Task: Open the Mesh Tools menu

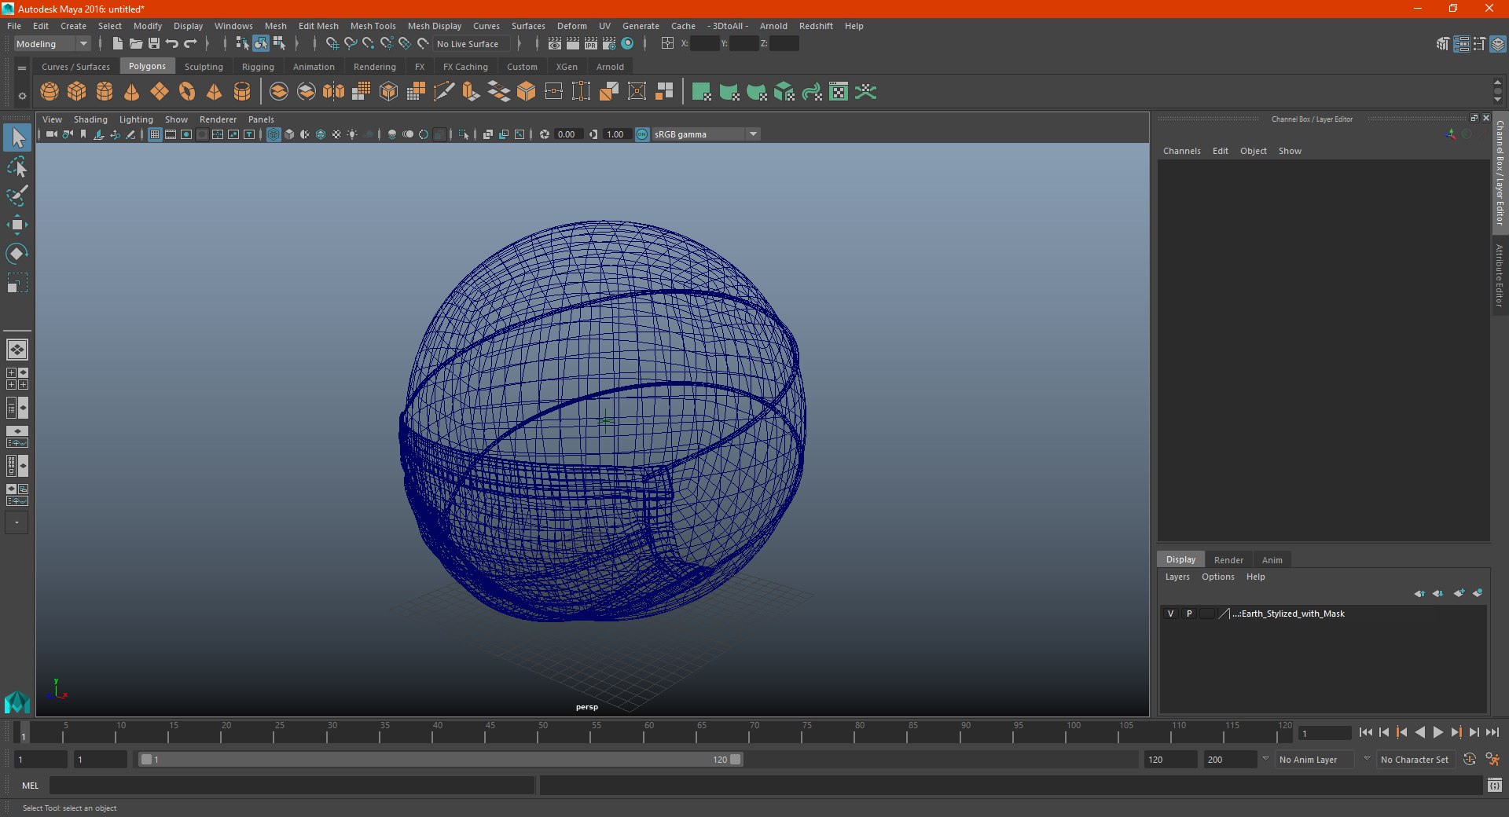Action: coord(373,26)
